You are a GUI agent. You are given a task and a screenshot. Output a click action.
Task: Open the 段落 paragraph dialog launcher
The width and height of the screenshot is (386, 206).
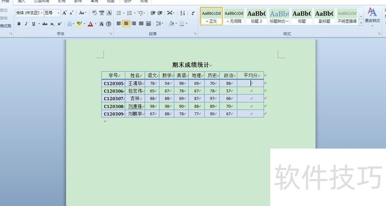point(195,33)
